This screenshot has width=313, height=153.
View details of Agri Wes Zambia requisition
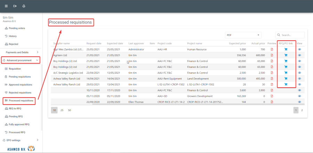[x=300, y=49]
